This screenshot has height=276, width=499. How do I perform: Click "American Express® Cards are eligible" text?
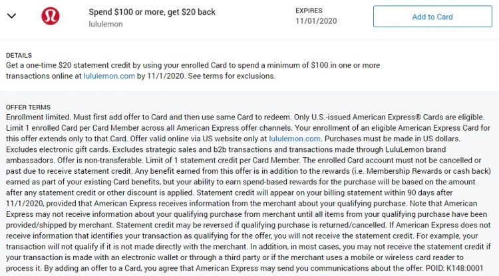(x=418, y=117)
